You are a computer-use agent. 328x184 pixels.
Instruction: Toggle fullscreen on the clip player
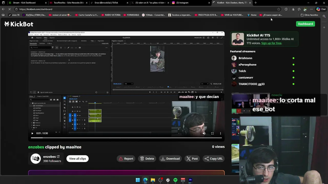212,133
